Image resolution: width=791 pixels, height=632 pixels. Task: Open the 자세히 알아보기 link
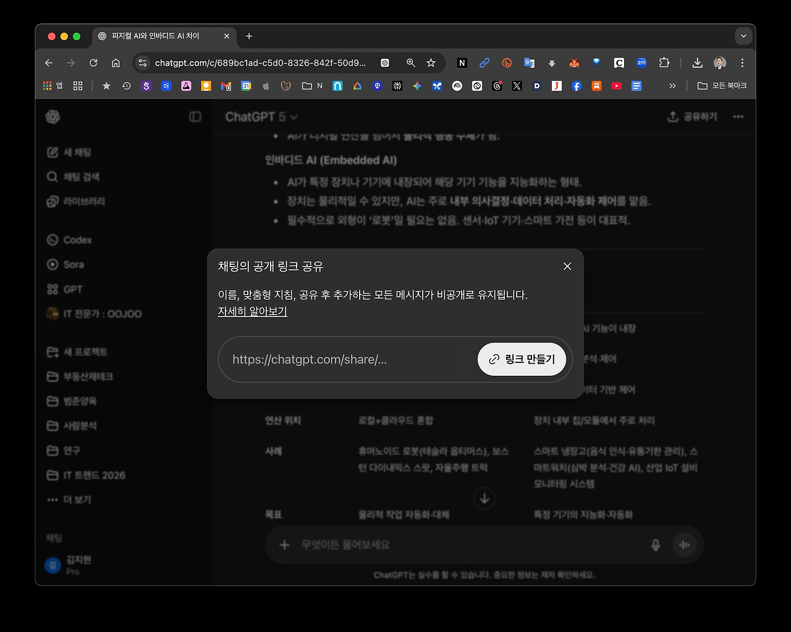pos(252,311)
